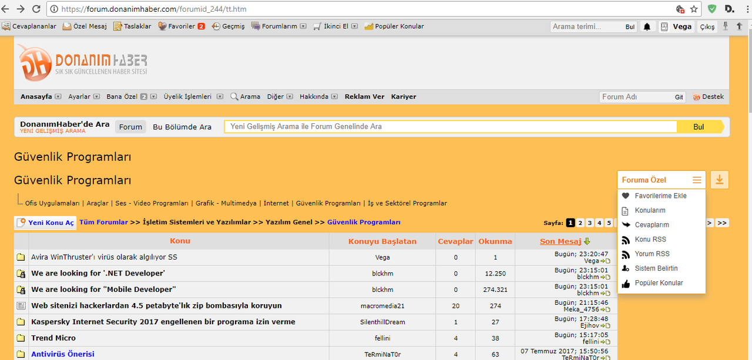
Task: Go back with the browser back arrow
Action: click(x=6, y=9)
